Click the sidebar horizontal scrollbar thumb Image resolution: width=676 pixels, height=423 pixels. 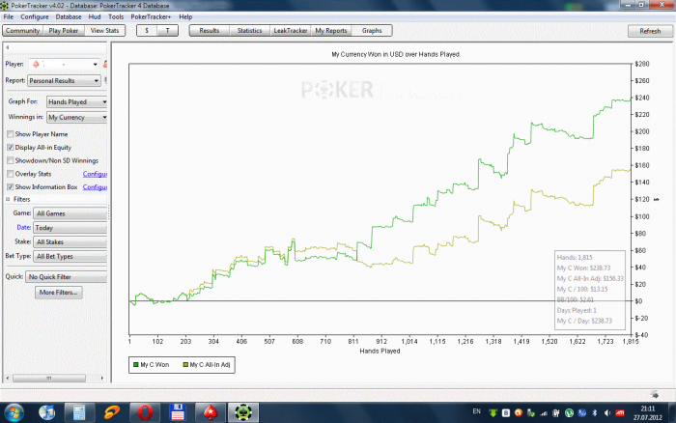pyautogui.click(x=49, y=379)
